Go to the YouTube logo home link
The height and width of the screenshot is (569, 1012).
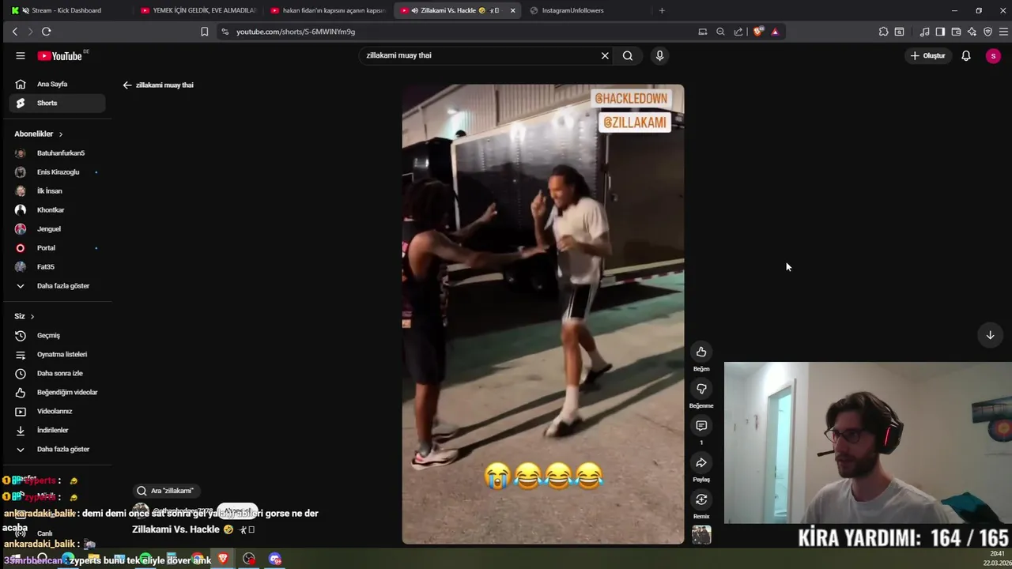pyautogui.click(x=60, y=55)
